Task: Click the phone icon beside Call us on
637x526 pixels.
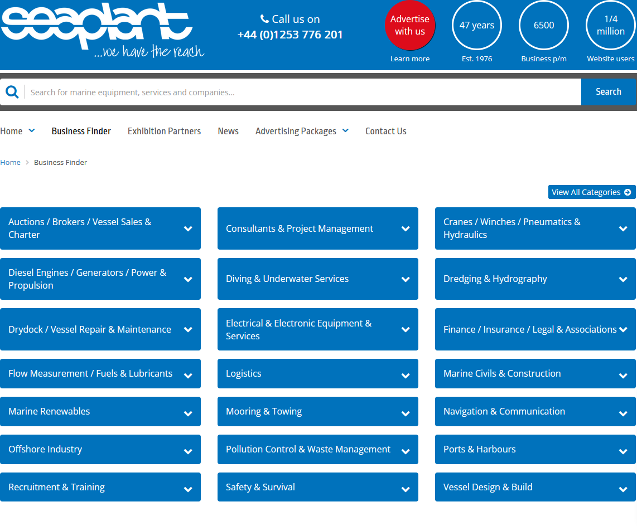Action: tap(264, 19)
